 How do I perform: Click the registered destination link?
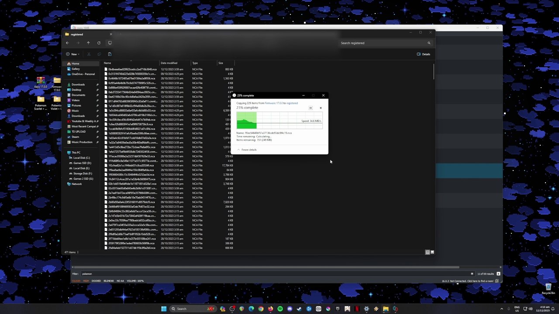tap(292, 103)
